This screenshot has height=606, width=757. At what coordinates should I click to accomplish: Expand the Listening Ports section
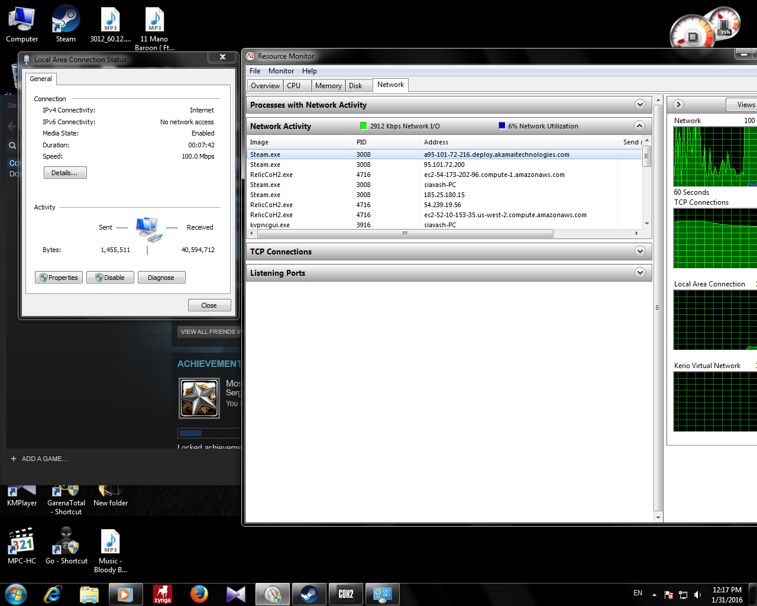click(x=640, y=273)
